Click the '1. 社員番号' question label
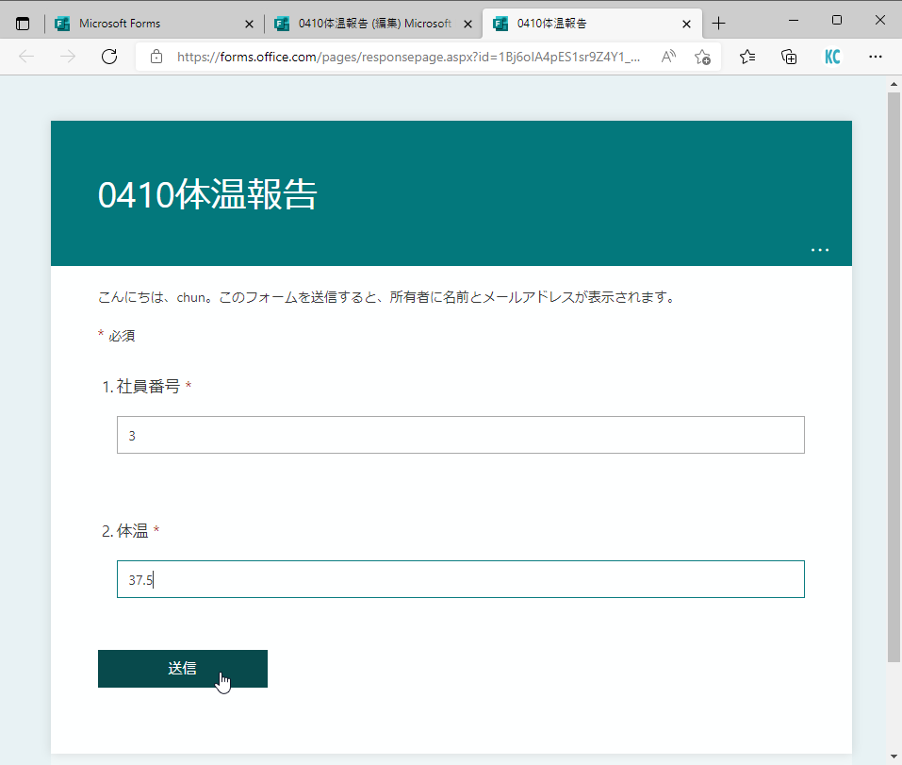This screenshot has height=765, width=902. pos(146,386)
